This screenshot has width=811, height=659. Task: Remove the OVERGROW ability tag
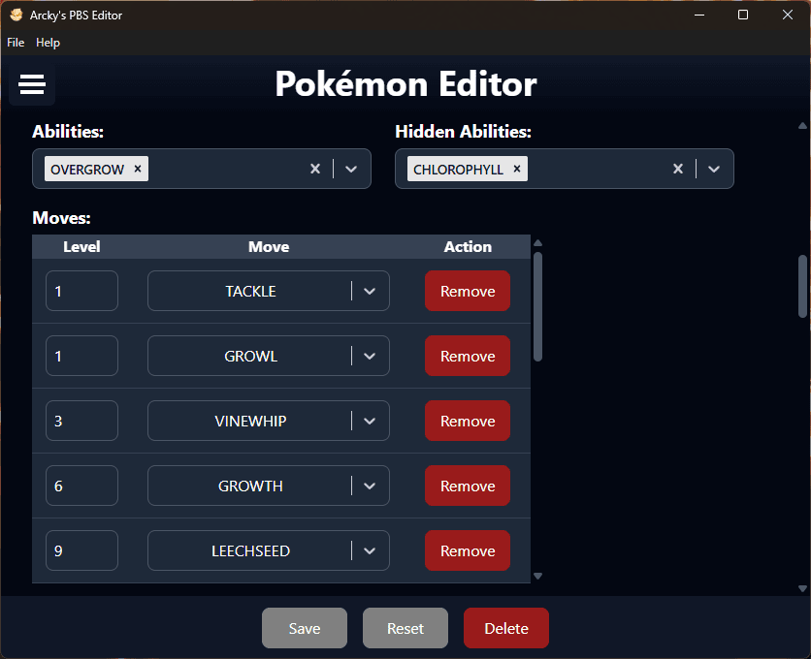138,169
